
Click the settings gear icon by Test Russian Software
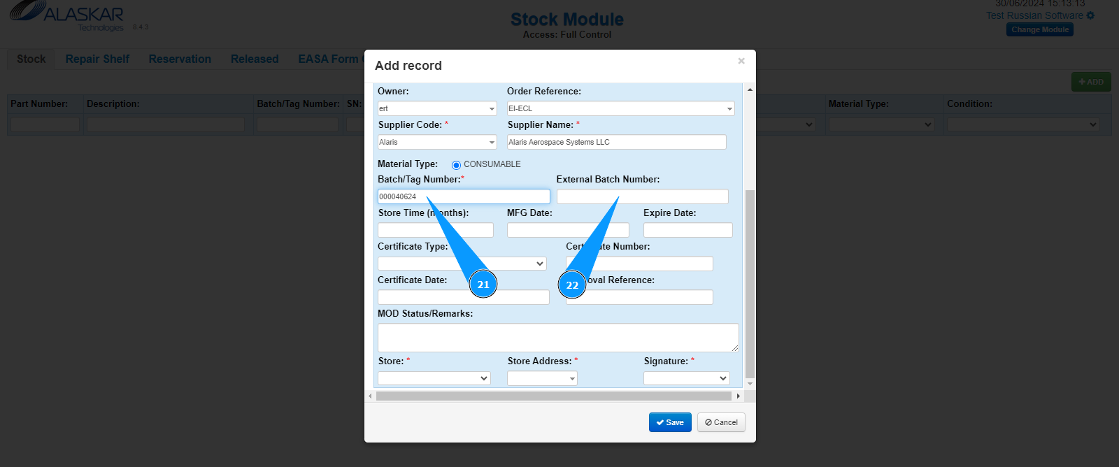tap(1090, 15)
